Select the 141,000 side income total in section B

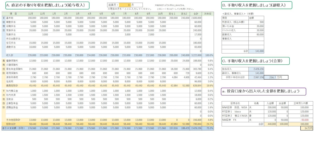256,51
